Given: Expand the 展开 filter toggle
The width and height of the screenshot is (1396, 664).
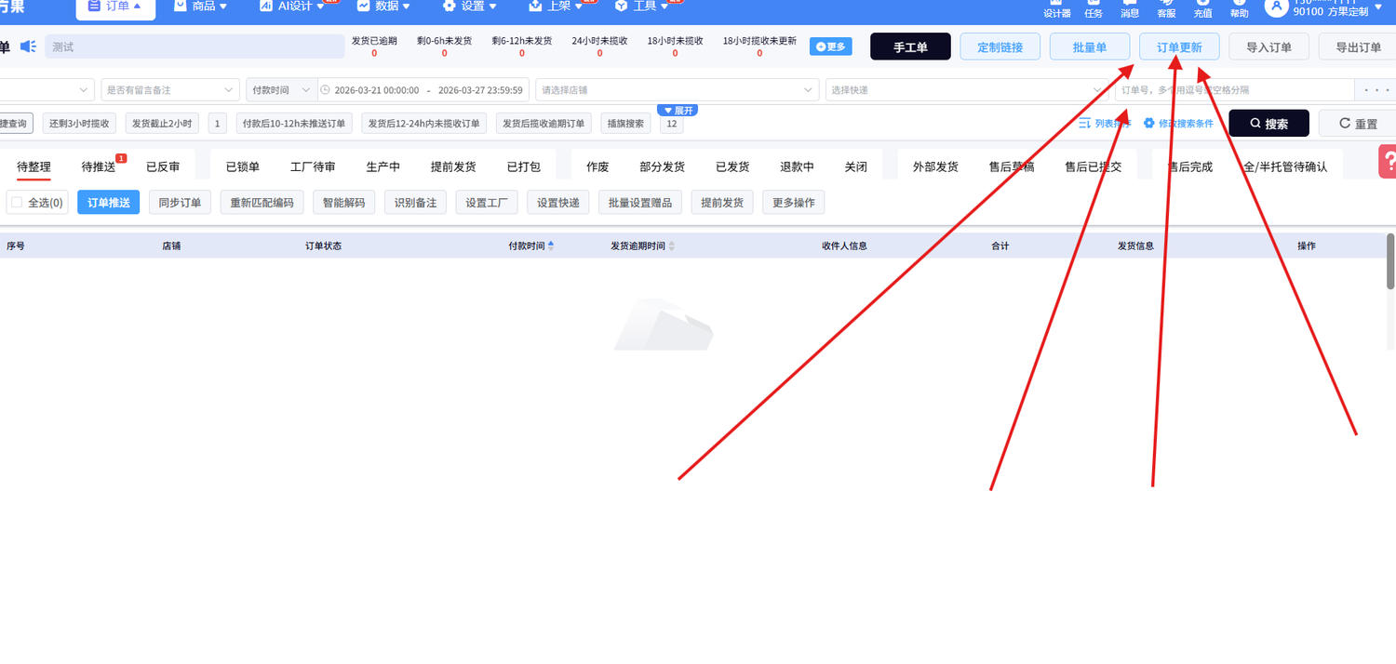Looking at the screenshot, I should pos(678,110).
